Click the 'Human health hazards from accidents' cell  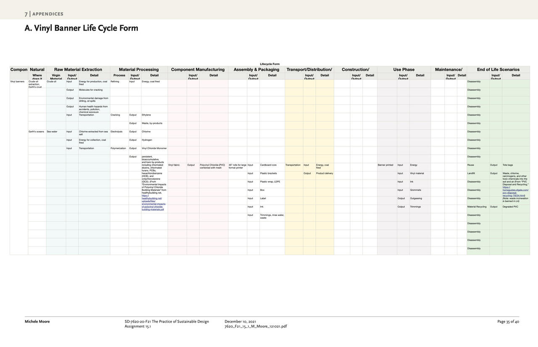tap(93, 109)
